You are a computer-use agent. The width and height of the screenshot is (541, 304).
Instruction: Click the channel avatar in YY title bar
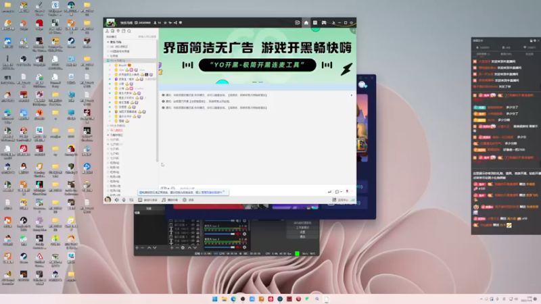coord(110,23)
